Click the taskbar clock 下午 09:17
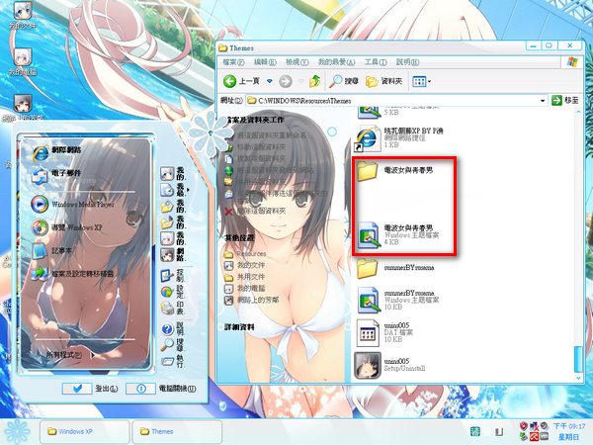This screenshot has width=593, height=445. pos(569,426)
